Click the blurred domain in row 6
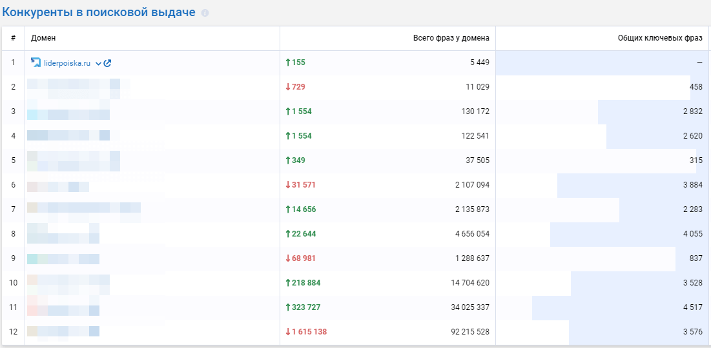Screen dimensions: 711x348 (58, 186)
